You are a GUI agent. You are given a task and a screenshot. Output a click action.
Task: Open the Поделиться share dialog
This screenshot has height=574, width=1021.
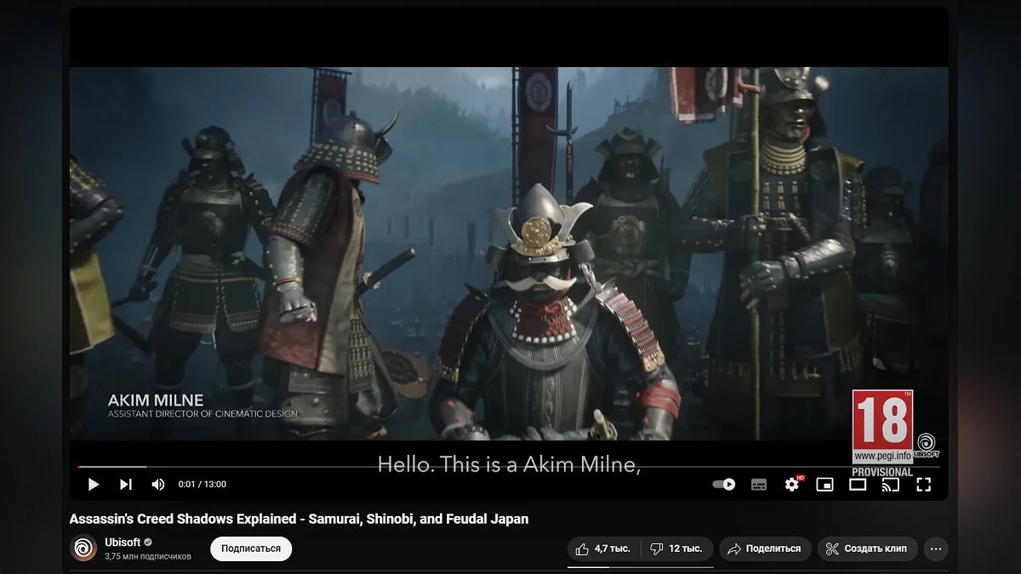pyautogui.click(x=764, y=548)
